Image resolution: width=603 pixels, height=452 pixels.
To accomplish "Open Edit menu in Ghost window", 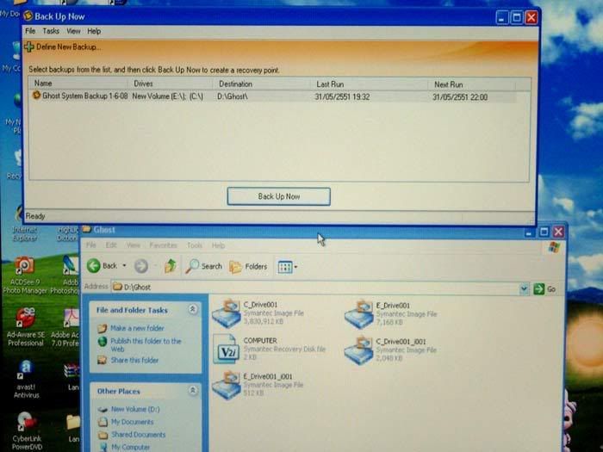I will 111,245.
